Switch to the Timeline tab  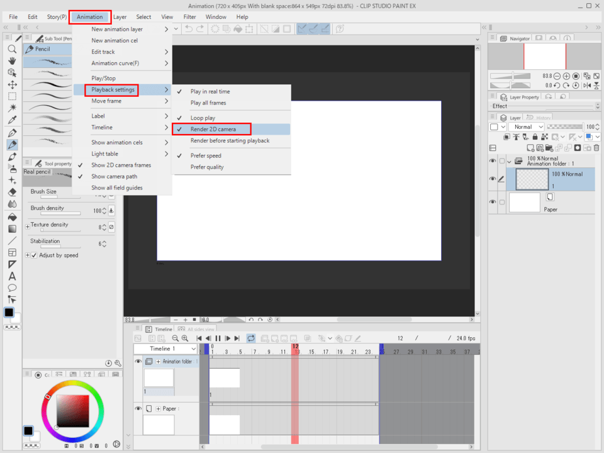(159, 329)
